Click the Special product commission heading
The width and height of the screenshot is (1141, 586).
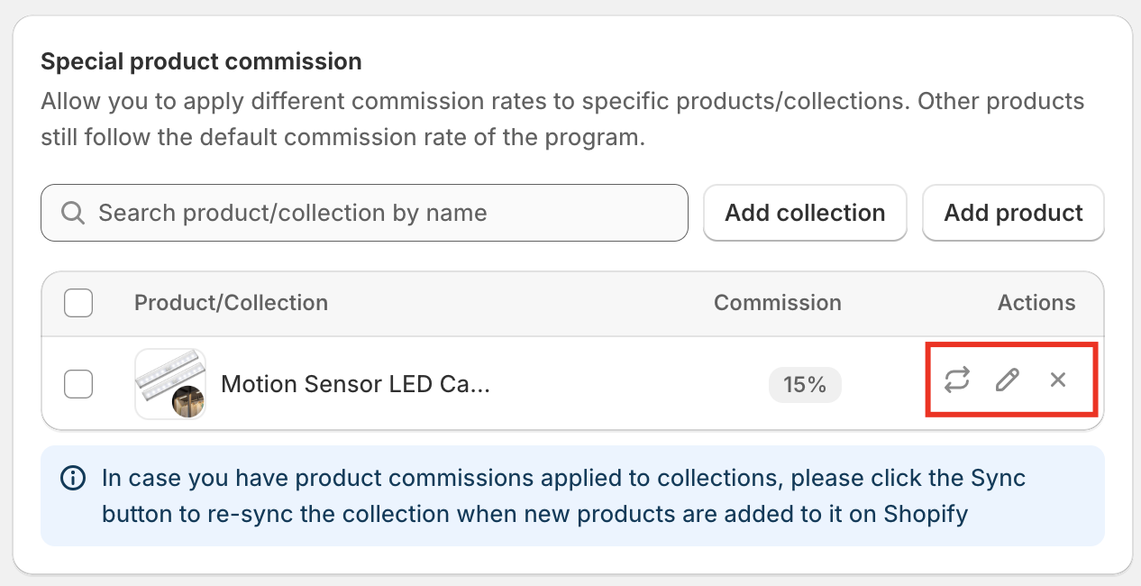click(x=201, y=61)
